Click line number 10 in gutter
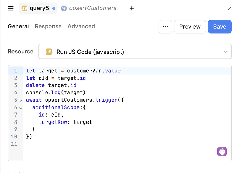239x173 pixels. [14, 137]
